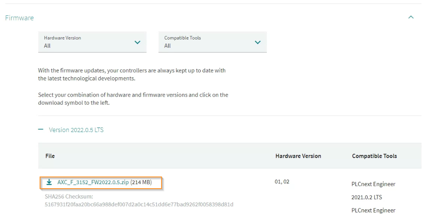Click the 2021.0.2 LTS tool version text

(x=367, y=197)
